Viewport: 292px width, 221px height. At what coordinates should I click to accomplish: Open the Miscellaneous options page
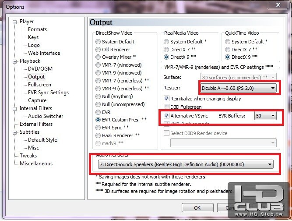[x=36, y=164]
